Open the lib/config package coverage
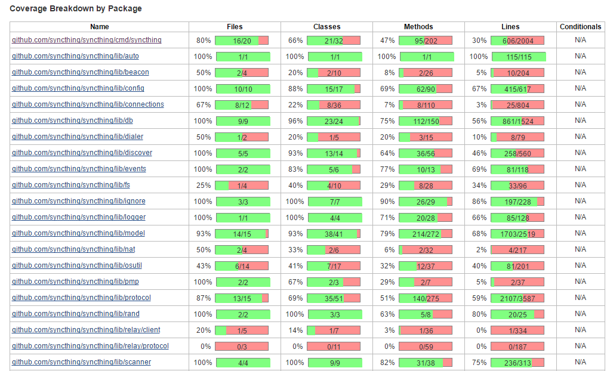610x371 pixels. tap(78, 88)
